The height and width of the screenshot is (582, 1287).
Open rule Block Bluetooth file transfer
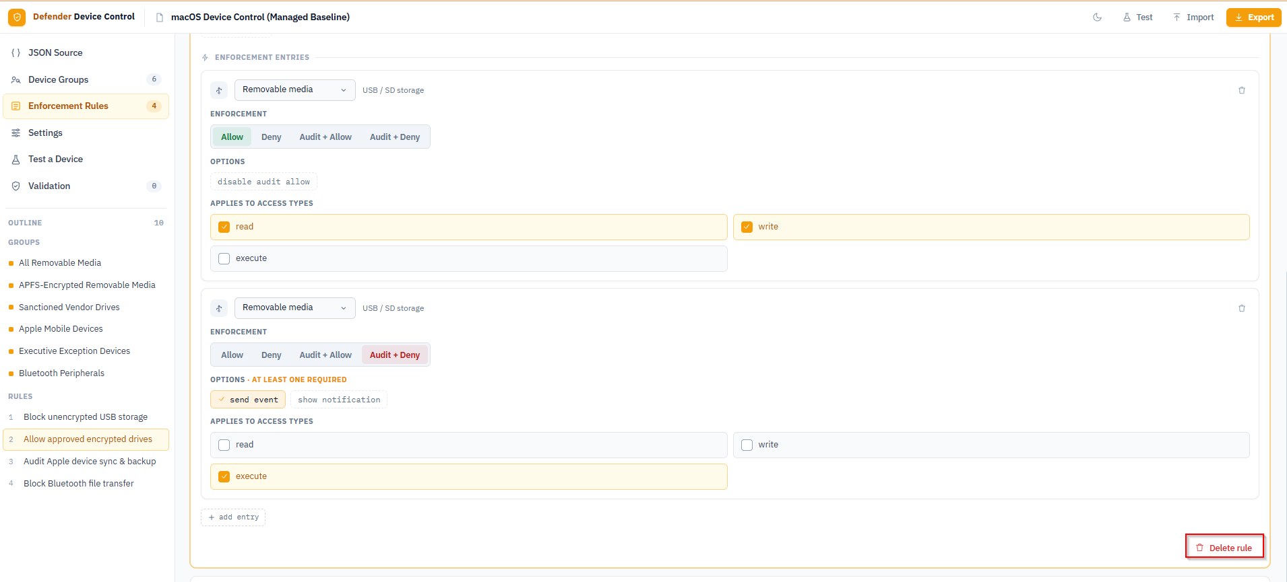point(86,484)
